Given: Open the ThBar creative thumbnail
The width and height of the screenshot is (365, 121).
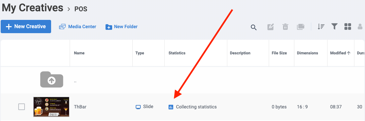Looking at the screenshot, I should pos(51,107).
